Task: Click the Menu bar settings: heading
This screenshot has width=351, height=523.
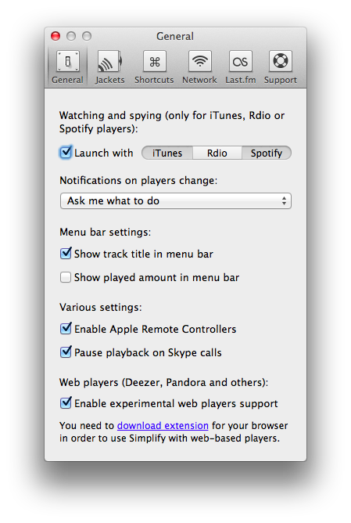Action: (x=106, y=233)
